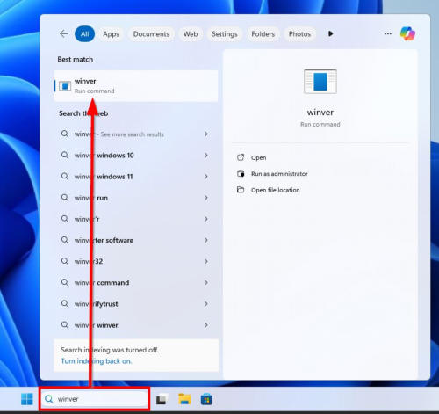Click the Open file location folder icon
The width and height of the screenshot is (439, 414).
(x=241, y=190)
